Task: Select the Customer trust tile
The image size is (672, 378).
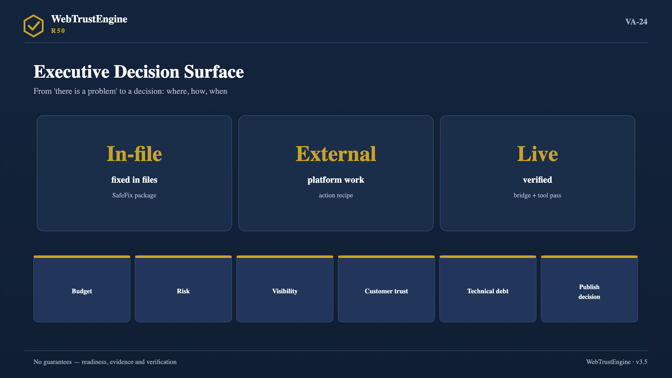Action: pyautogui.click(x=386, y=289)
